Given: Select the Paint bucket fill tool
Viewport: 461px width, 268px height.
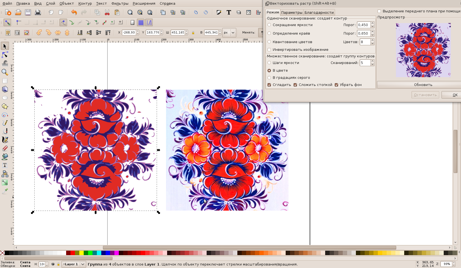Looking at the screenshot, I should coord(5,157).
